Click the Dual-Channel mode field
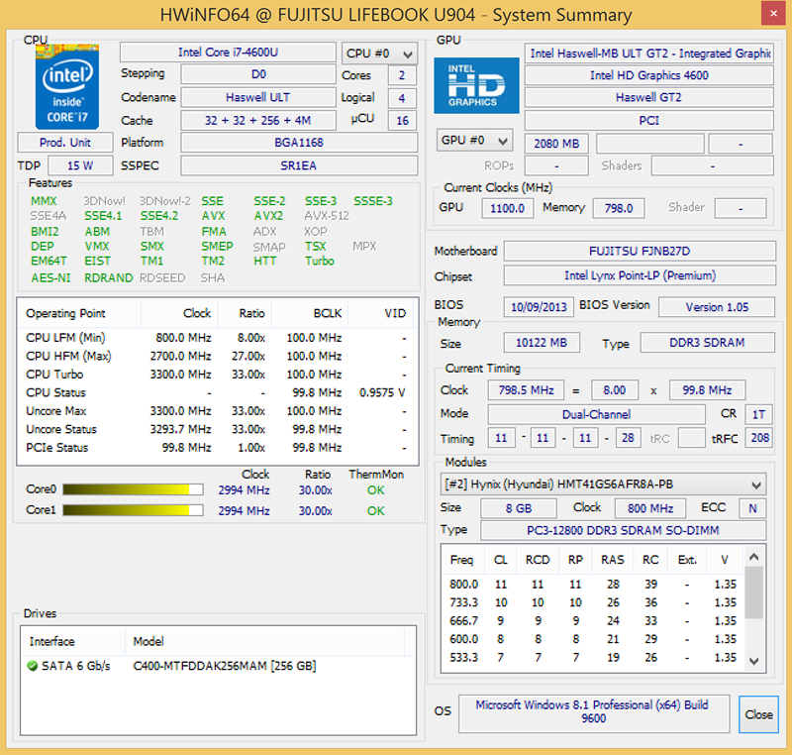This screenshot has height=755, width=792. pos(596,414)
